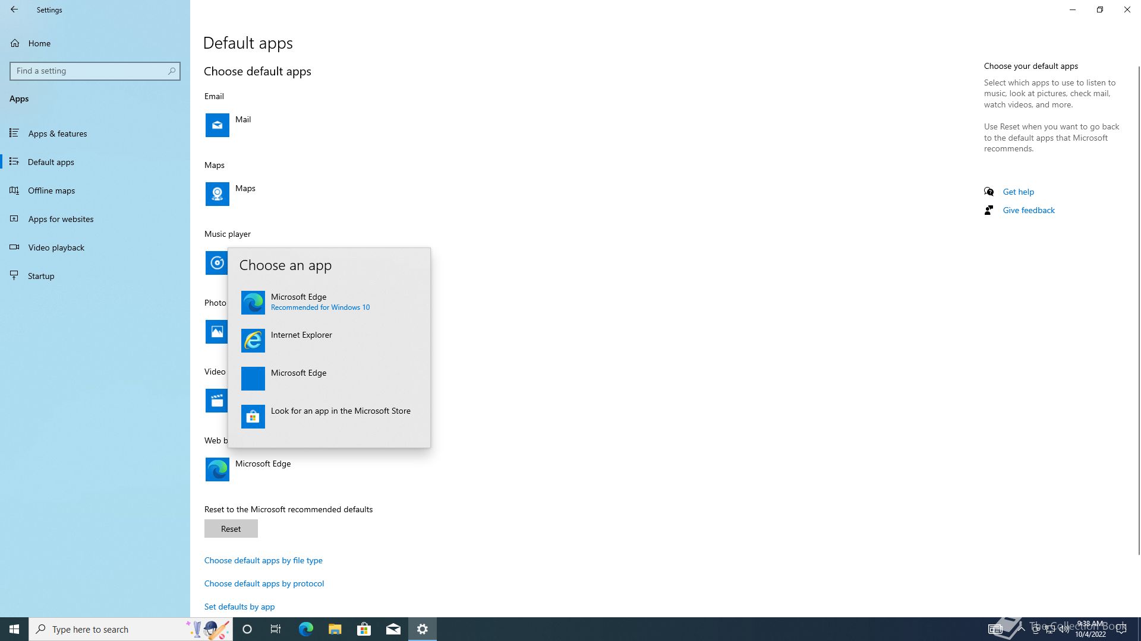This screenshot has height=641, width=1141.
Task: Choose the Microsoft Edge entry with blank icon
Action: [x=329, y=378]
